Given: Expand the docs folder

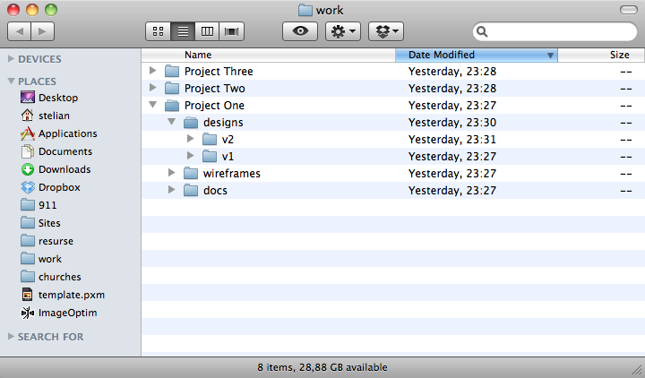Looking at the screenshot, I should pyautogui.click(x=171, y=190).
